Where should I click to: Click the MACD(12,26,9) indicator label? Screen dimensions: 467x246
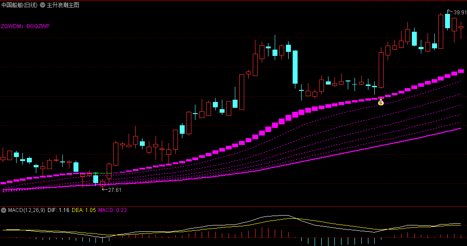click(x=26, y=210)
